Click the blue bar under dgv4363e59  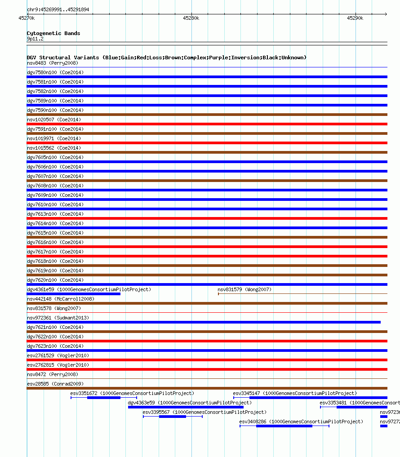[x=186, y=407]
